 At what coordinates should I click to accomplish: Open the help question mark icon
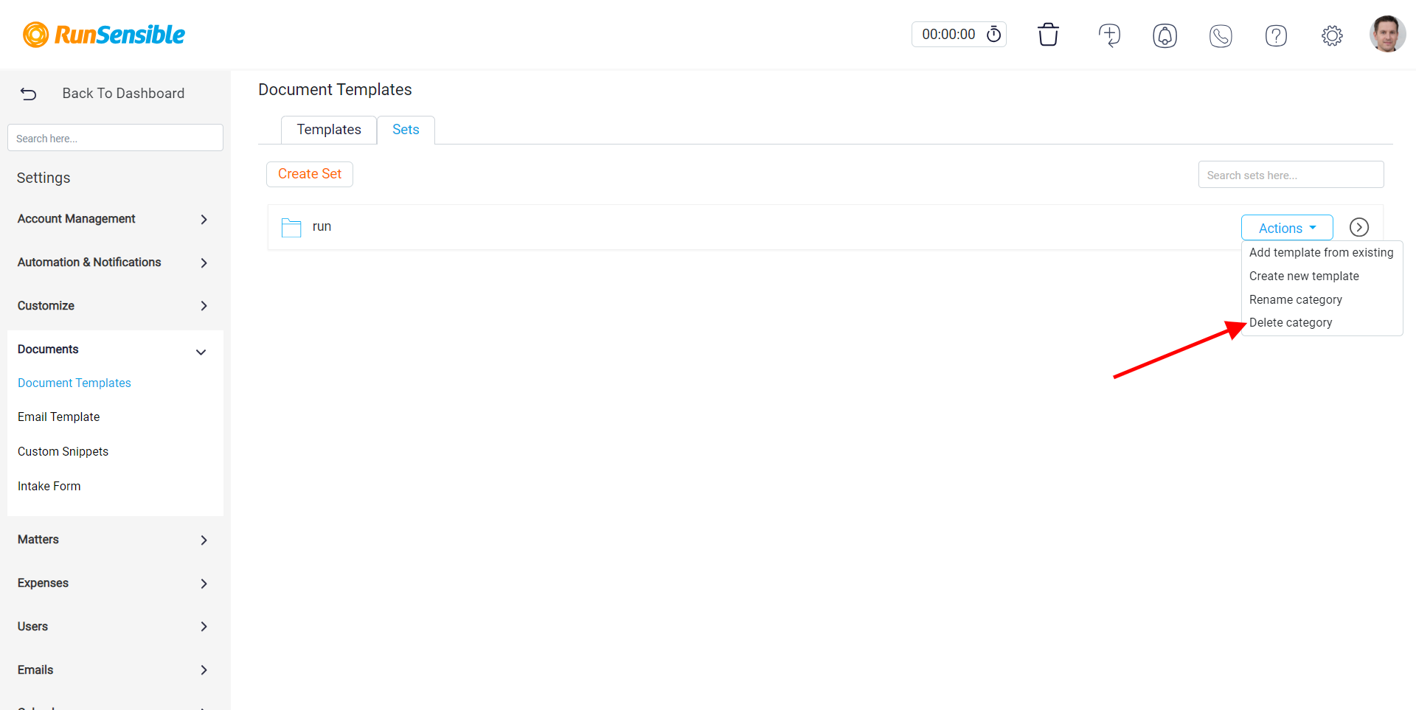pos(1276,35)
